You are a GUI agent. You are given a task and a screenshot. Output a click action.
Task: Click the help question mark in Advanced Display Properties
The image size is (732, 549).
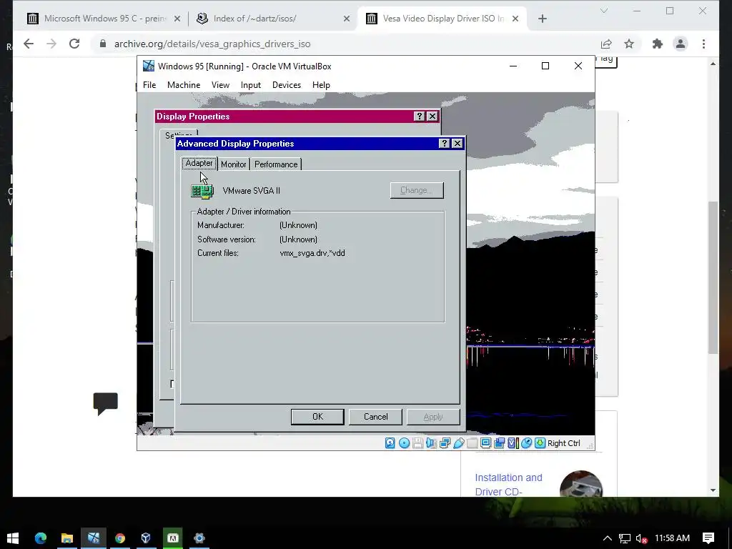point(444,143)
